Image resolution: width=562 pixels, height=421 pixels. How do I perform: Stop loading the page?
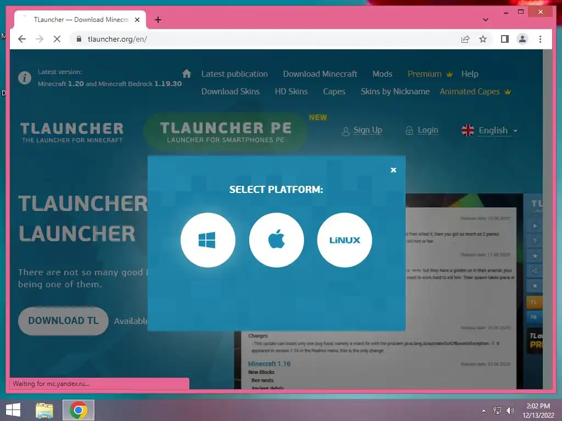tap(57, 39)
